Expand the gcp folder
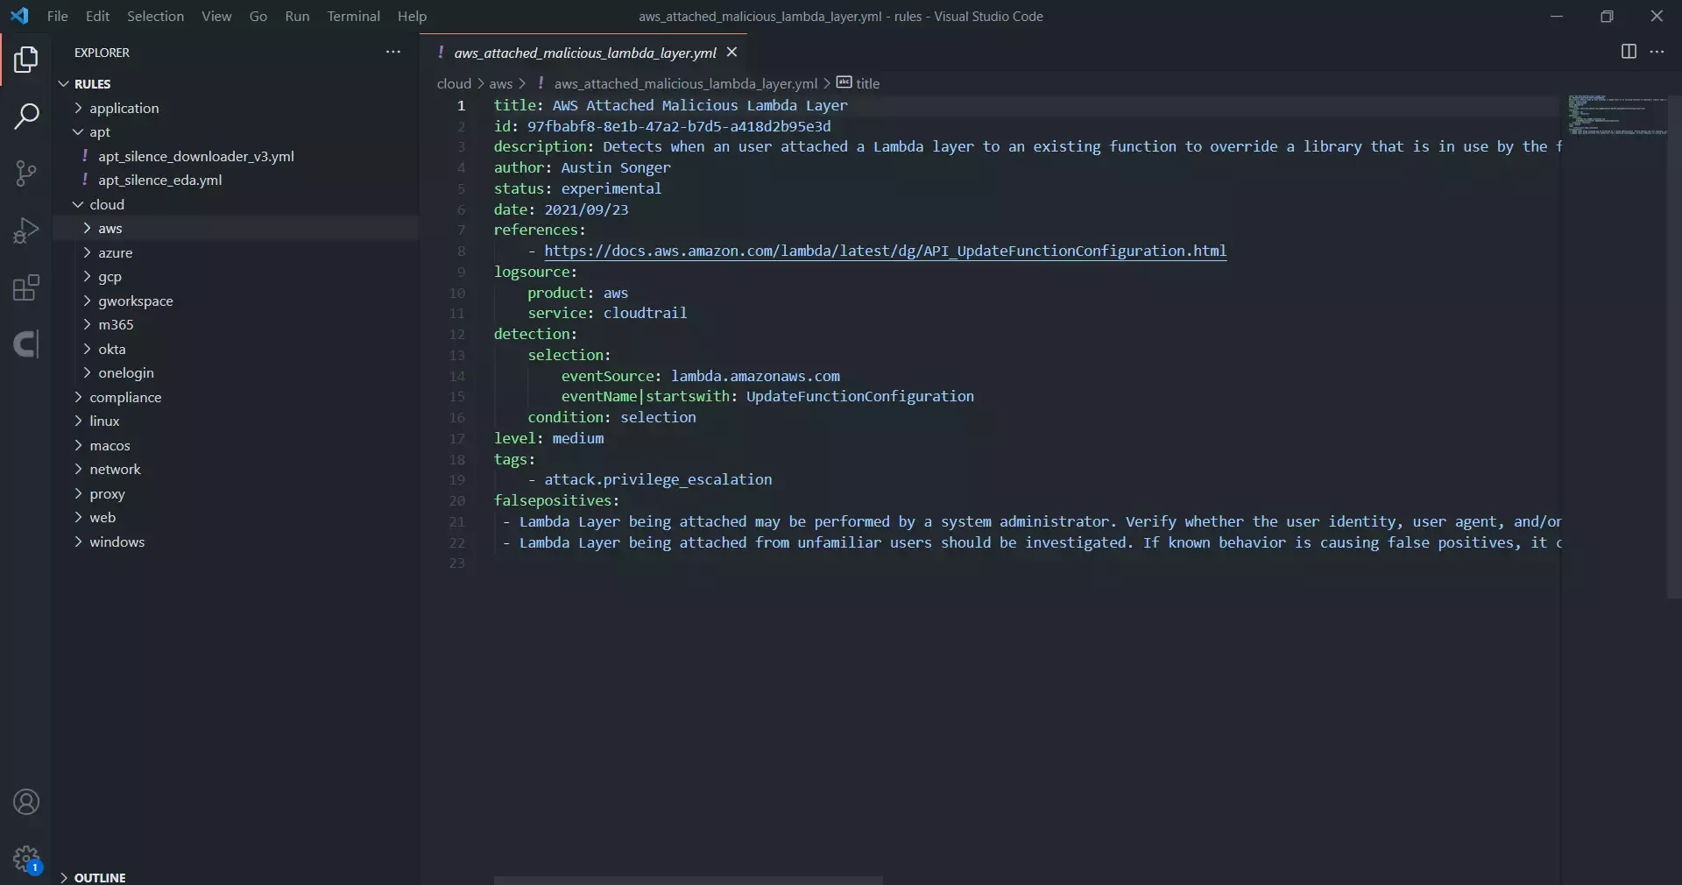The image size is (1682, 885). tap(87, 276)
